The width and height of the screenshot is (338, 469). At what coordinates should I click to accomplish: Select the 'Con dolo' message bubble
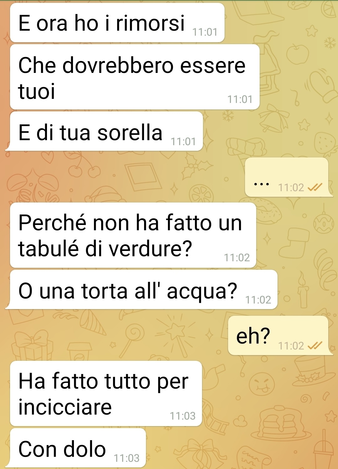click(x=75, y=448)
